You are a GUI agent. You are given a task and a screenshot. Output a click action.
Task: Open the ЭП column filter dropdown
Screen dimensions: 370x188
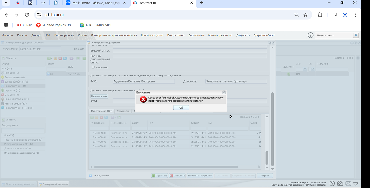click(312, 69)
